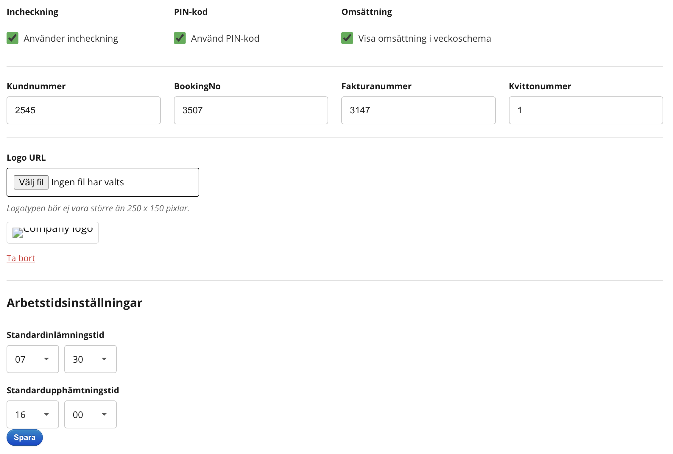Open the Standardinlämningstid hour dropdown
Screen dimensions: 673x454
[32, 359]
